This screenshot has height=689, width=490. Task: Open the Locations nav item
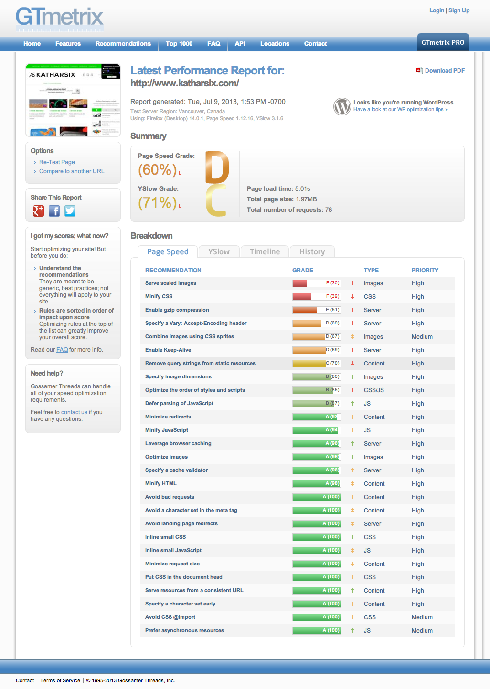275,44
